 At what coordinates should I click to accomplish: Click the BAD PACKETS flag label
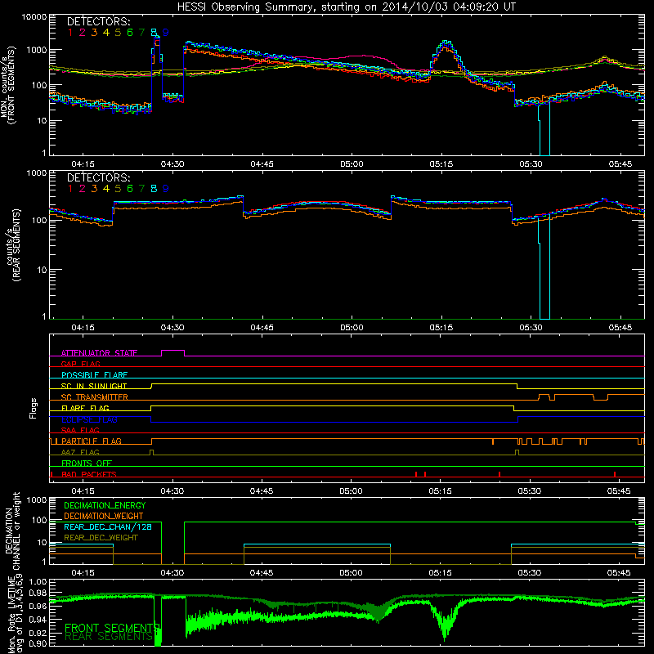click(x=89, y=474)
